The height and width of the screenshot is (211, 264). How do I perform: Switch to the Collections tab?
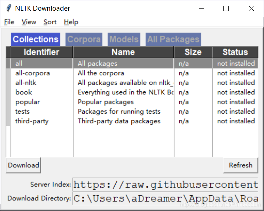(36, 39)
